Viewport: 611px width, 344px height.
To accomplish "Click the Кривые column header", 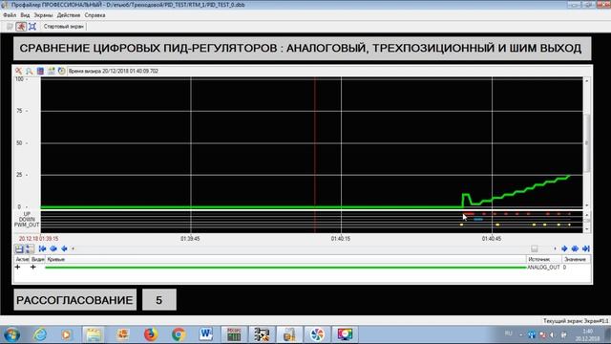I will click(x=285, y=259).
